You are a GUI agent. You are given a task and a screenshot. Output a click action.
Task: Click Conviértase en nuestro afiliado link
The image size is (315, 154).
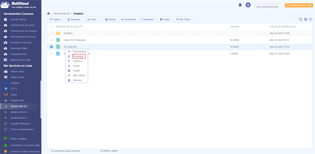(25, 145)
